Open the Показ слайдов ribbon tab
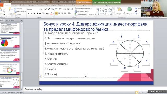This screenshot has width=167, height=94. pyautogui.click(x=51, y=5)
